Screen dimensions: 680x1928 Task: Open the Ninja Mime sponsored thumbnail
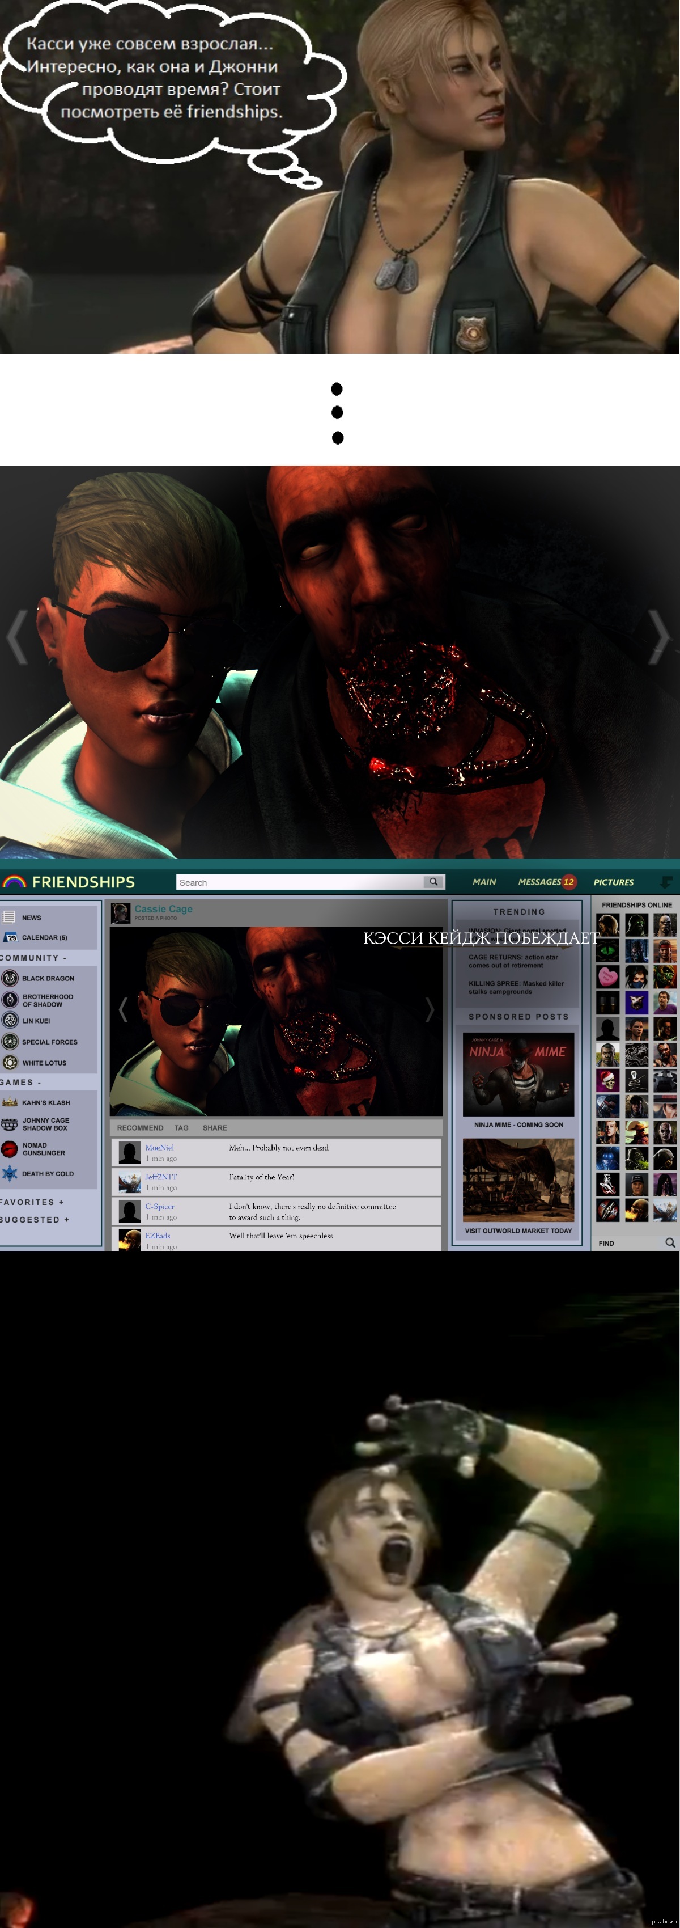[x=518, y=1074]
